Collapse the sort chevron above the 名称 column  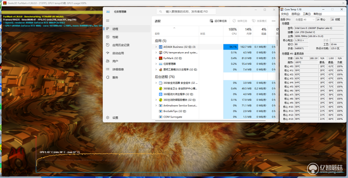174,28
